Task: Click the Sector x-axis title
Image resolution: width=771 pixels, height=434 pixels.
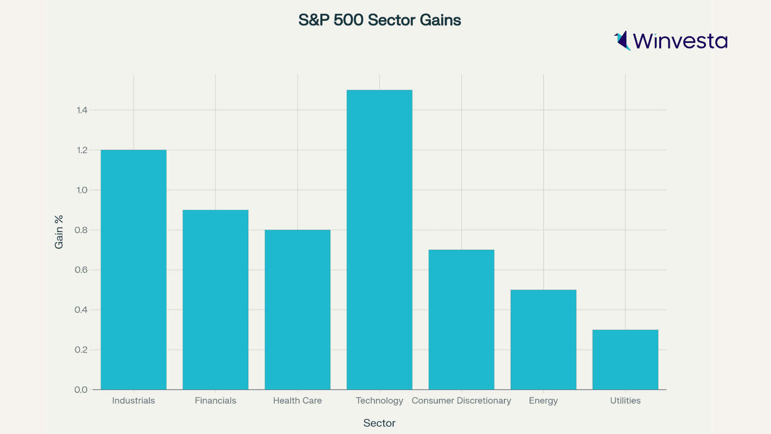Action: pyautogui.click(x=379, y=423)
